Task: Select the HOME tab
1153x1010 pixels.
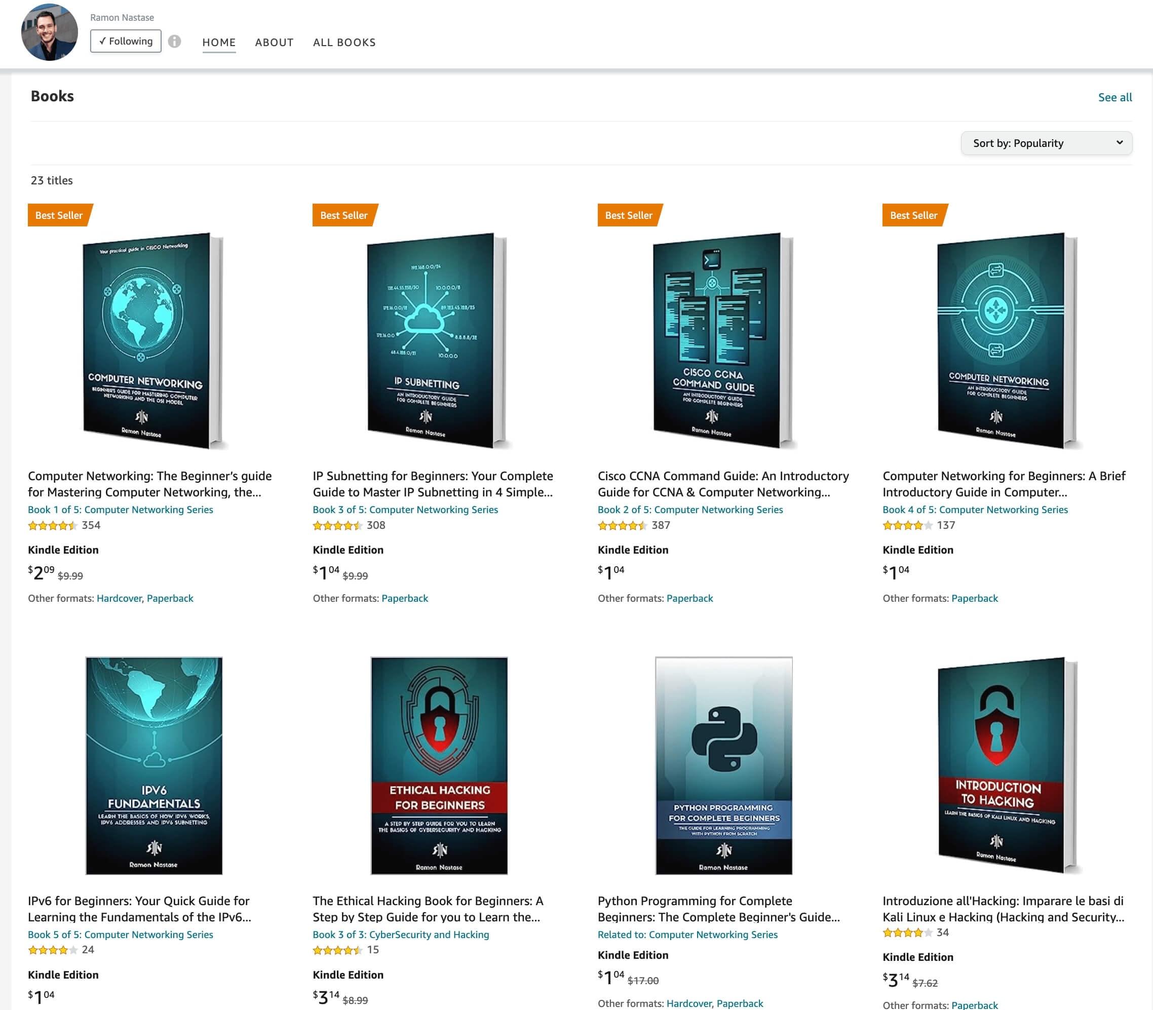Action: (219, 42)
